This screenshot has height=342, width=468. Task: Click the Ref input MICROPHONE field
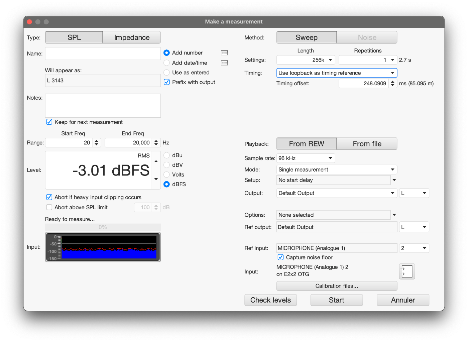click(337, 248)
